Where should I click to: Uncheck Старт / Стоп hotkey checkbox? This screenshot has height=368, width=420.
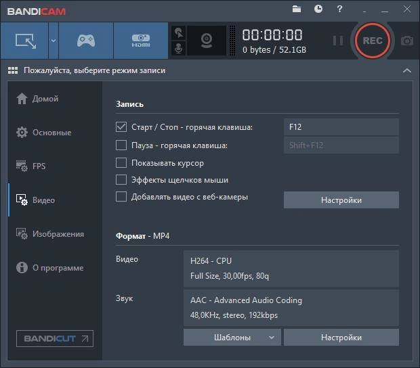click(121, 127)
